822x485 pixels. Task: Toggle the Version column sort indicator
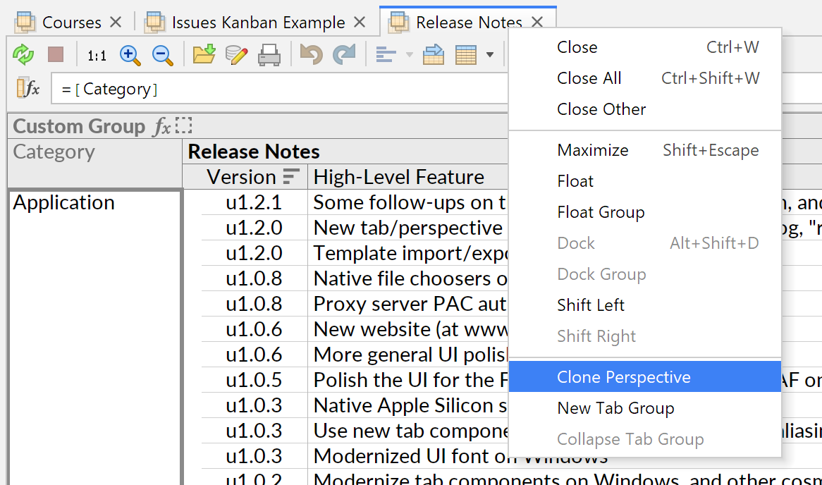[291, 176]
